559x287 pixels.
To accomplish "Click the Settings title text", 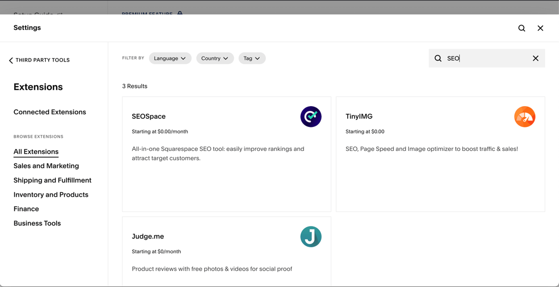I will [x=27, y=28].
